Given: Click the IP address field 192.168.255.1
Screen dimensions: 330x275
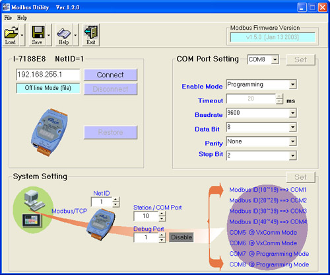Looking at the screenshot, I should 48,75.
